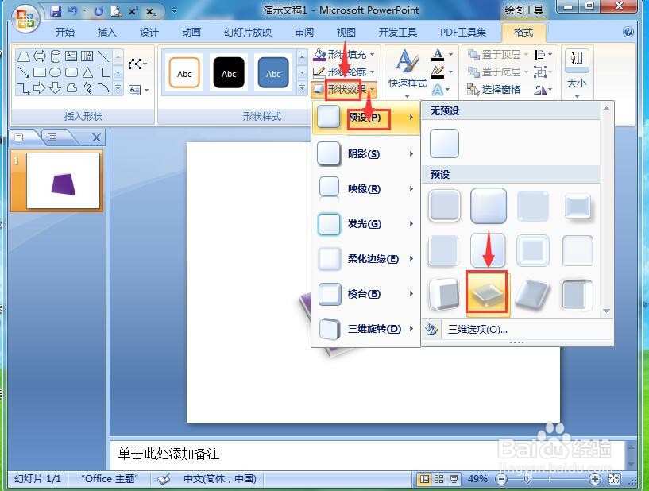649x491 pixels.
Task: Switch to the 动画 tab
Action: (191, 32)
